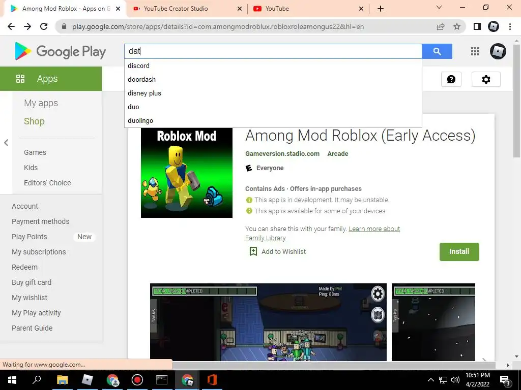Collapse the sidebar with left chevron

click(x=6, y=143)
